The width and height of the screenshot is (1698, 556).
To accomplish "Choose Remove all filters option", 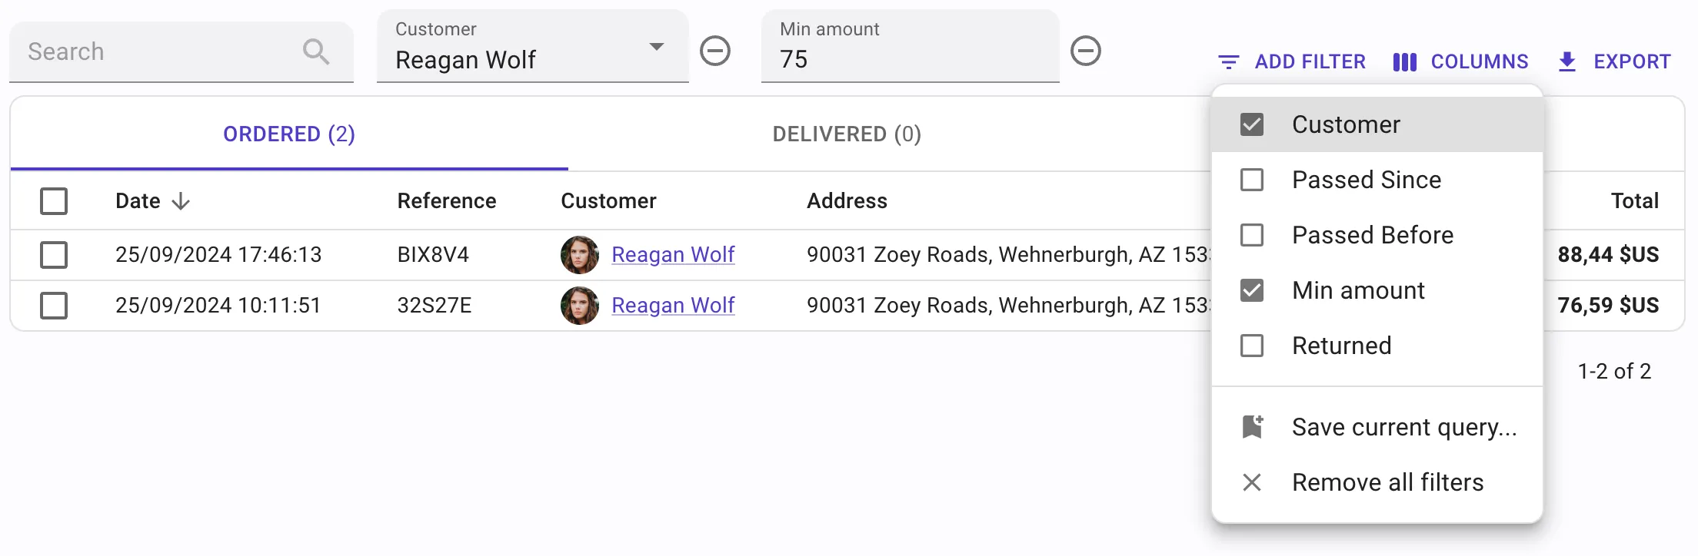I will tap(1387, 482).
